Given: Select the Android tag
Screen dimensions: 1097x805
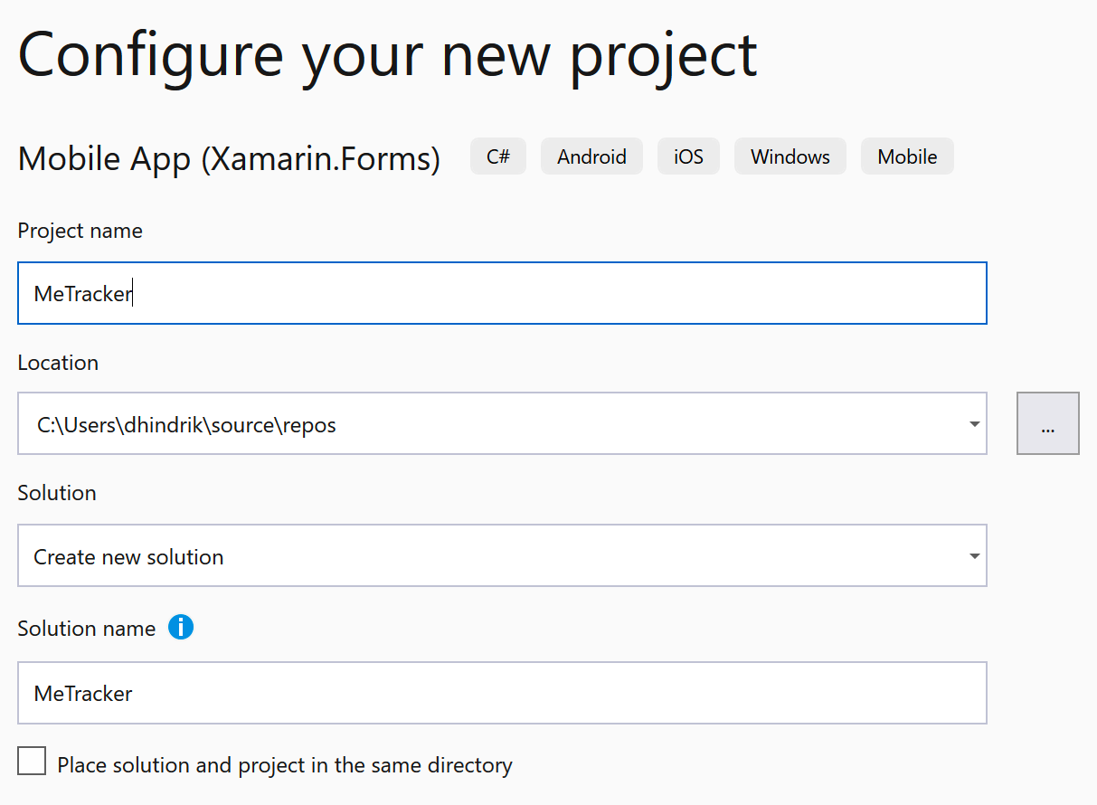Looking at the screenshot, I should 591,156.
